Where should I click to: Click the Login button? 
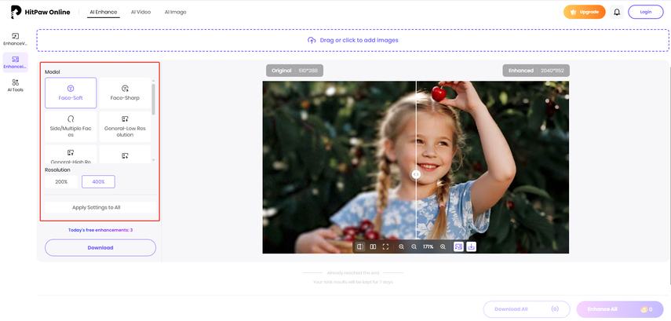point(645,12)
